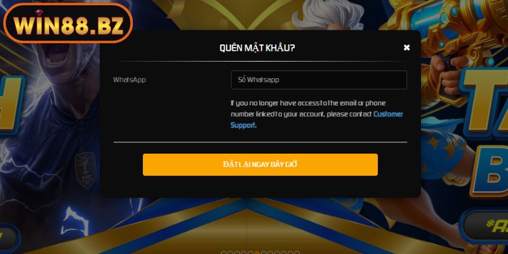Click the WhatsApp field label
Image resolution: width=508 pixels, height=254 pixels.
130,80
